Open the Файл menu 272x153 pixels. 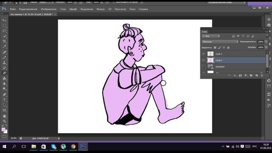pyautogui.click(x=13, y=9)
